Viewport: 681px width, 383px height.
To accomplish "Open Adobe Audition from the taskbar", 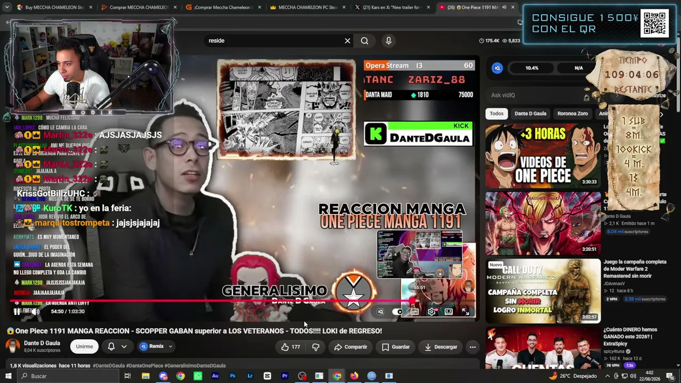I will point(215,376).
